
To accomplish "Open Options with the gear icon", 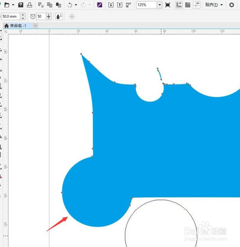I will click(x=232, y=5).
